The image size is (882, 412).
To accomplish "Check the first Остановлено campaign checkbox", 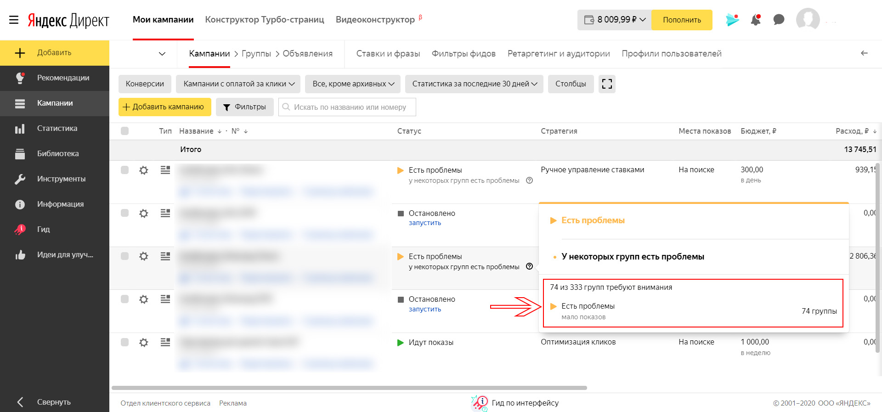I will (x=124, y=213).
